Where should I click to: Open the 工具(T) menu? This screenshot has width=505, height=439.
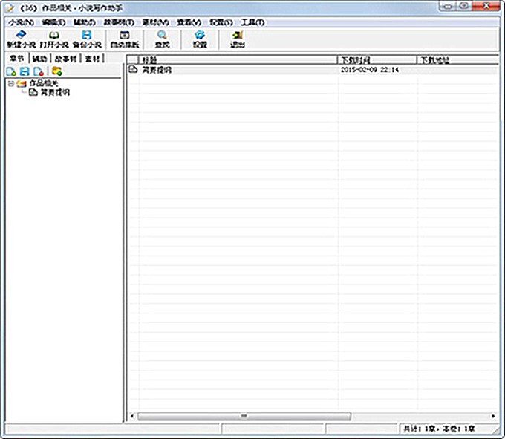coord(252,22)
